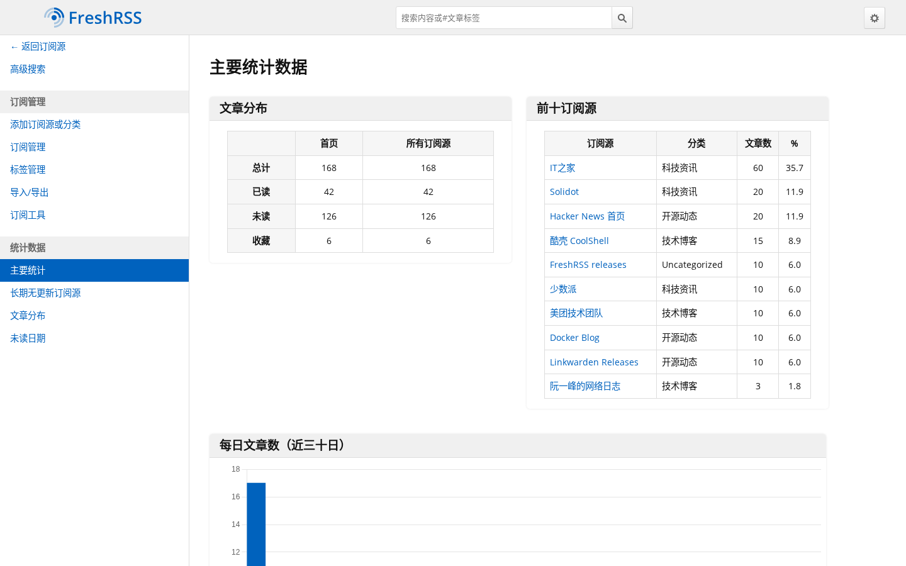
Task: Click the 未读 row label
Action: pos(261,216)
